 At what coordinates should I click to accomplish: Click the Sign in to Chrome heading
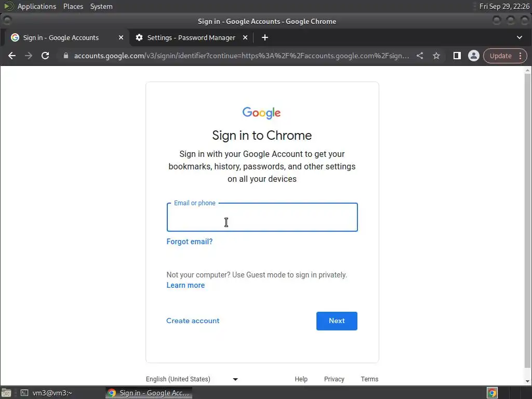coord(262,136)
